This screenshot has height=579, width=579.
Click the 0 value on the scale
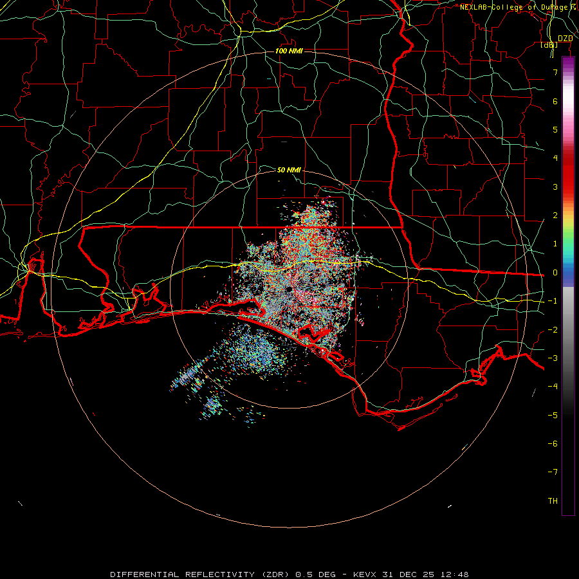[x=555, y=273]
